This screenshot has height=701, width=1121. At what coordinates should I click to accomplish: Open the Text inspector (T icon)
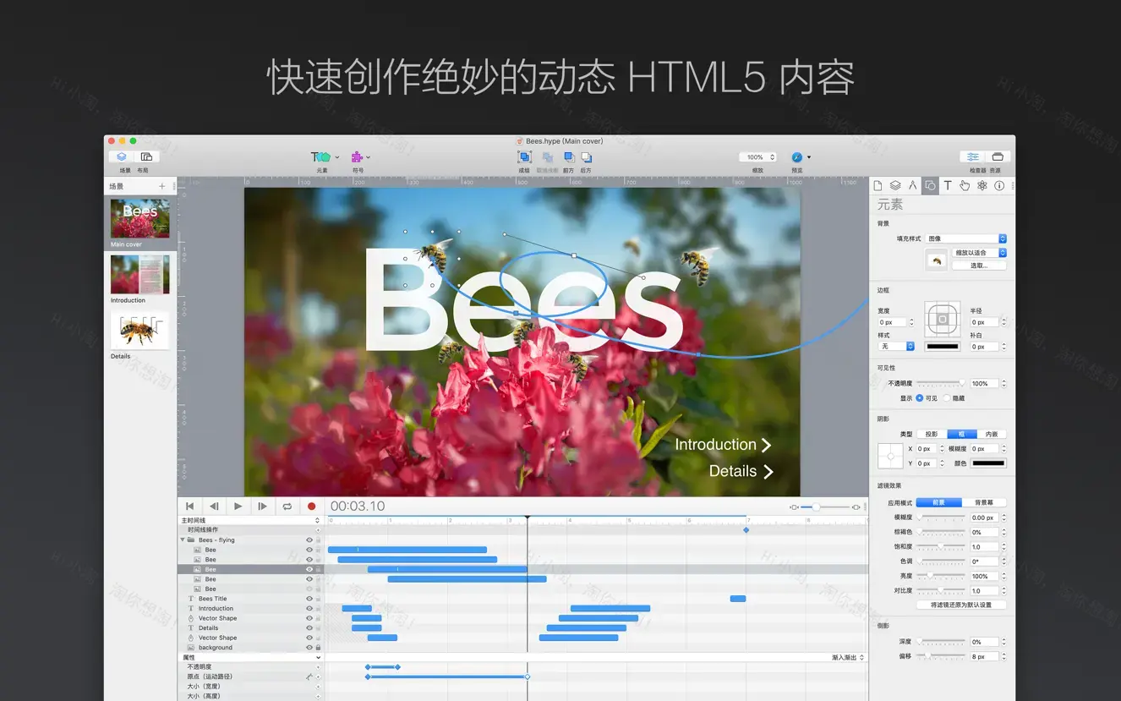click(948, 185)
